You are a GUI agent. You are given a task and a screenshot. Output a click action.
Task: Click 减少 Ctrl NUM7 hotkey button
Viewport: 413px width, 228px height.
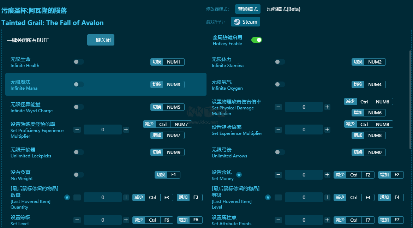168,124
